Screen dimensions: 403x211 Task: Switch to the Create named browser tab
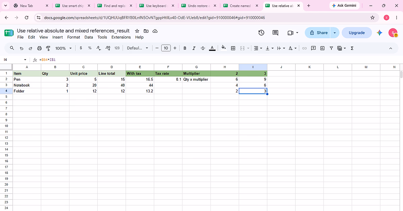pos(240,6)
